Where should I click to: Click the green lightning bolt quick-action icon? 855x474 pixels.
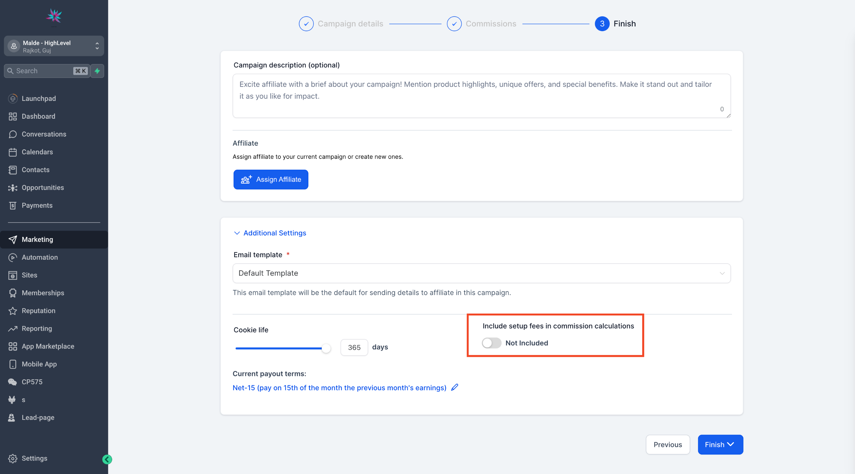[x=97, y=71]
